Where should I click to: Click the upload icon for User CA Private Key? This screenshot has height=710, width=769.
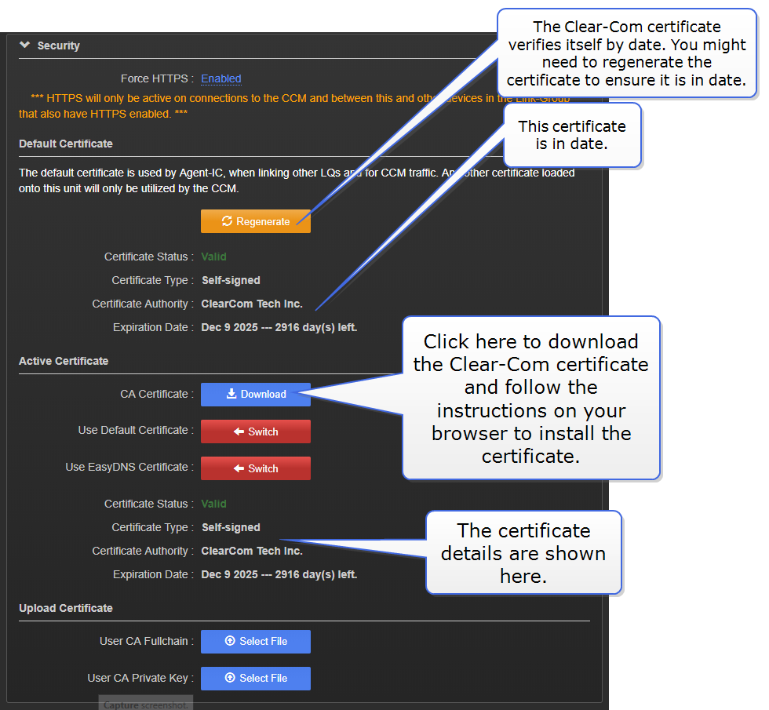pyautogui.click(x=230, y=678)
